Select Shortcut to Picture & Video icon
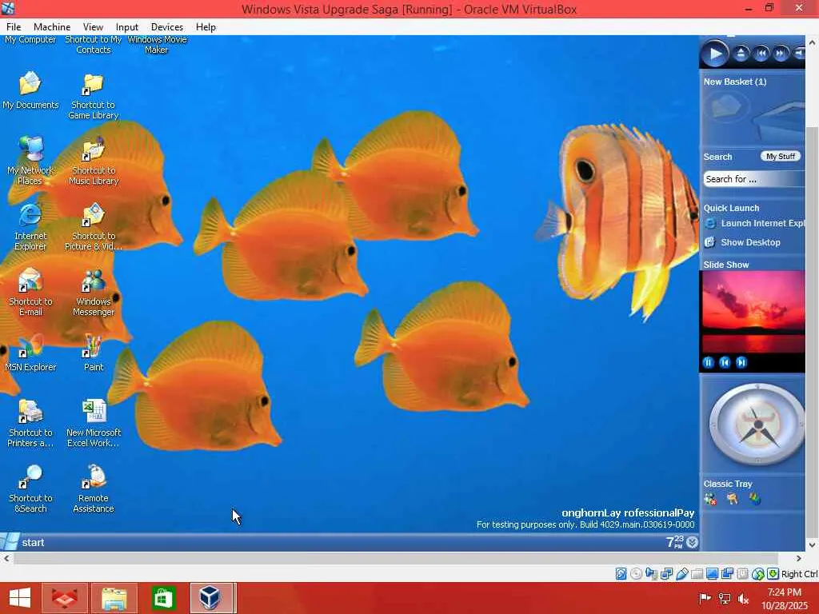 [94, 227]
